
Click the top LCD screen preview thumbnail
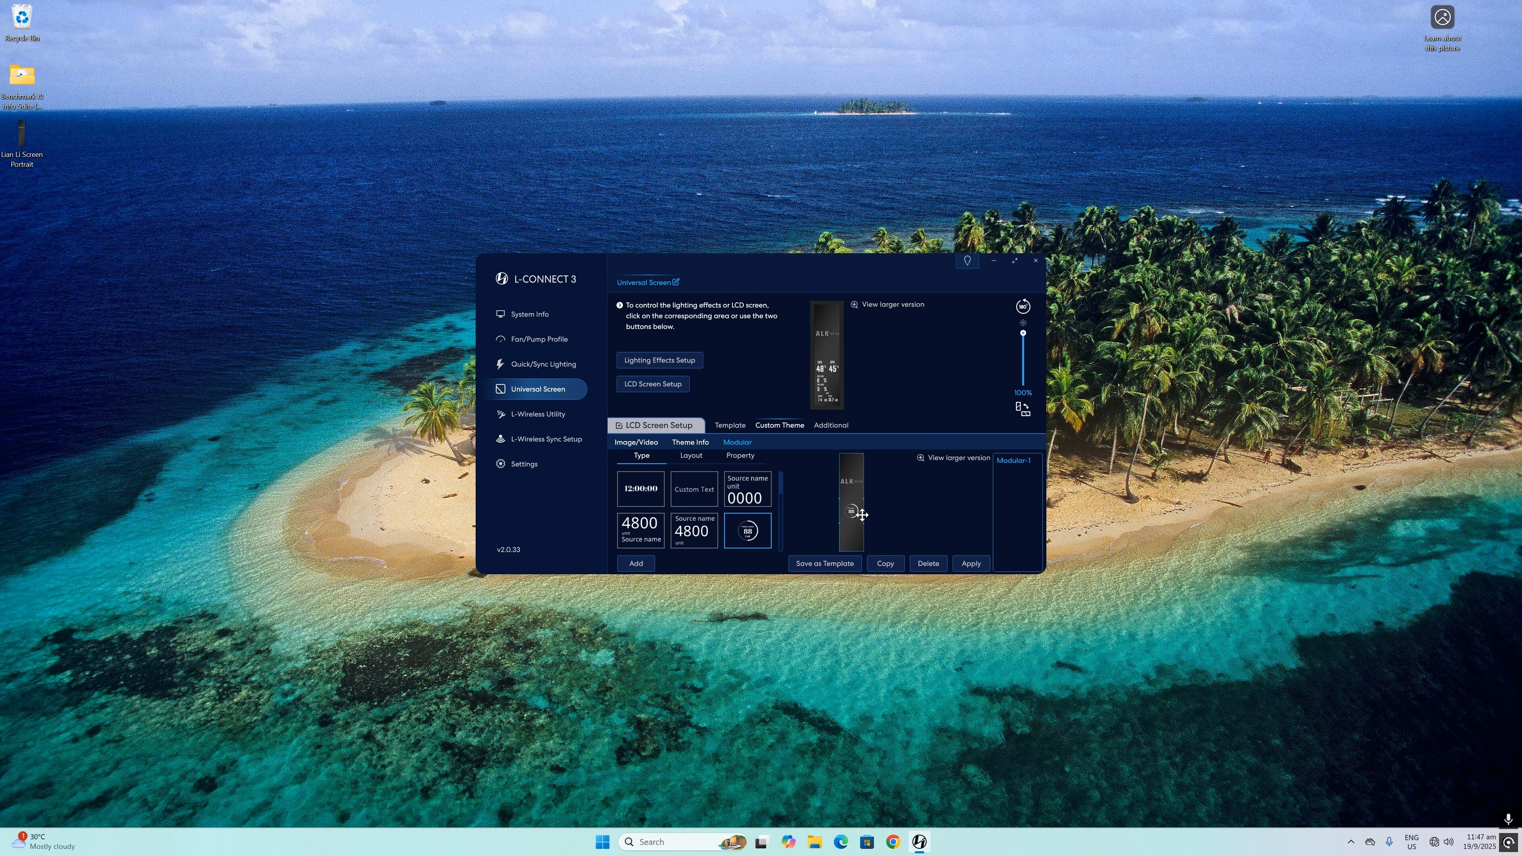click(x=826, y=355)
